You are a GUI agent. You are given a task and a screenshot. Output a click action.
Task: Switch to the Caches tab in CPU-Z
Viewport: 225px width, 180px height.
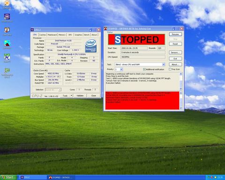click(x=43, y=35)
